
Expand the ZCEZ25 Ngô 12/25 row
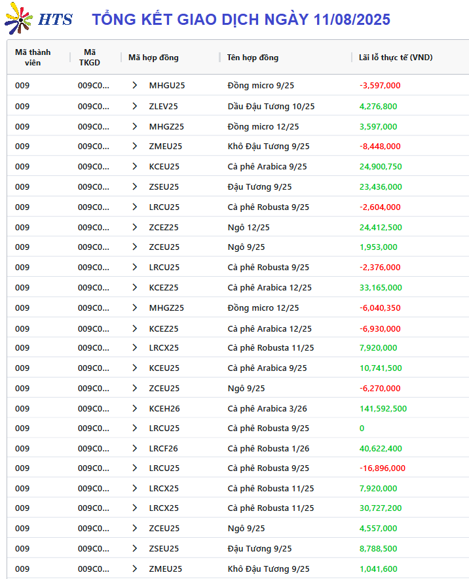134,227
